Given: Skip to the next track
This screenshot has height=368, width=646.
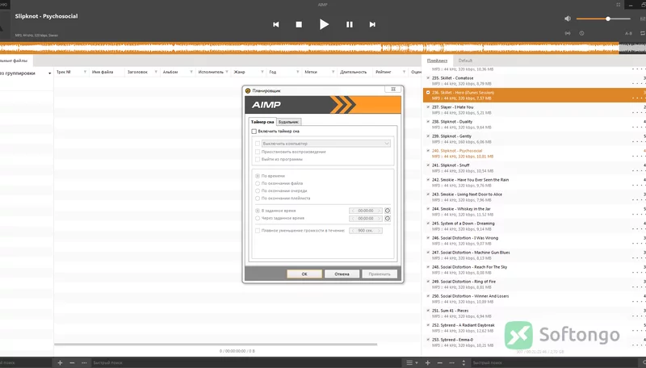Looking at the screenshot, I should tap(372, 25).
